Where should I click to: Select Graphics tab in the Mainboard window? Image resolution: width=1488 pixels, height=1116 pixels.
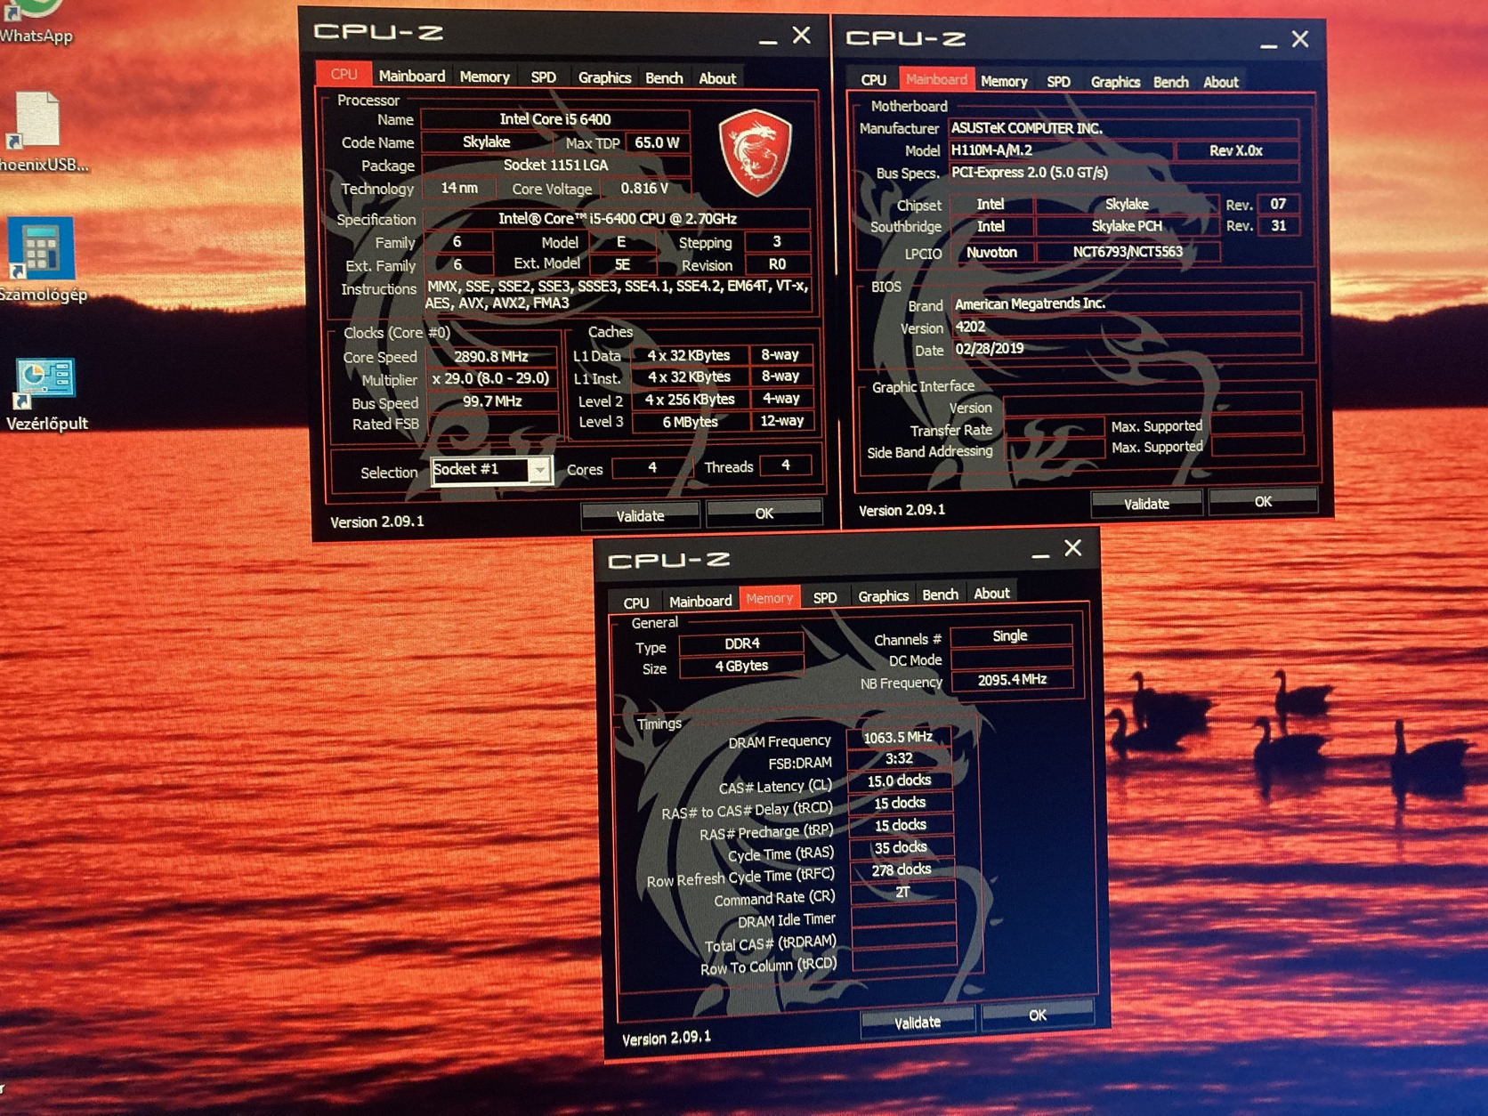pos(1115,82)
